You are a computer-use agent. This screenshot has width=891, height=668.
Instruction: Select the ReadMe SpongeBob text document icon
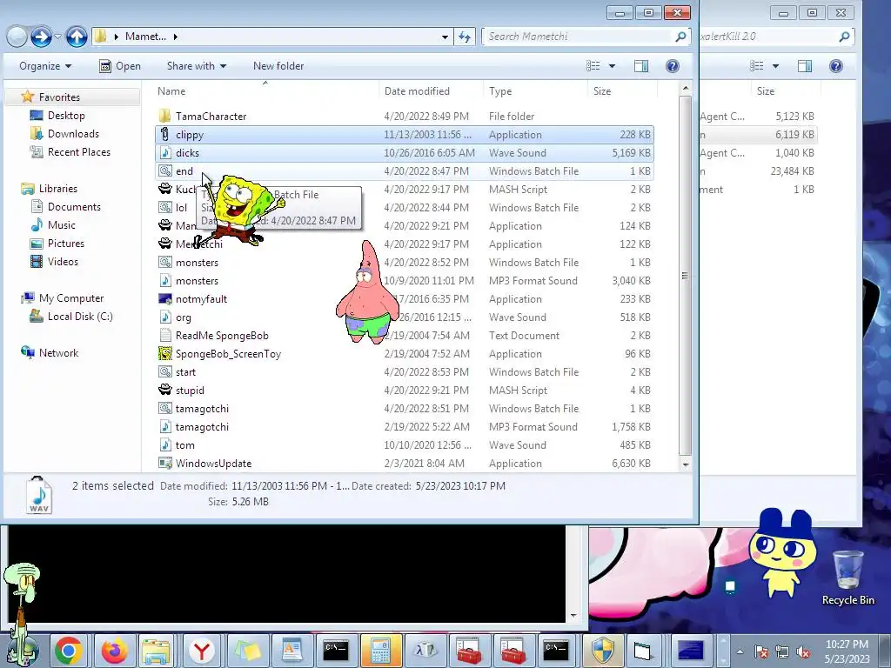[164, 335]
